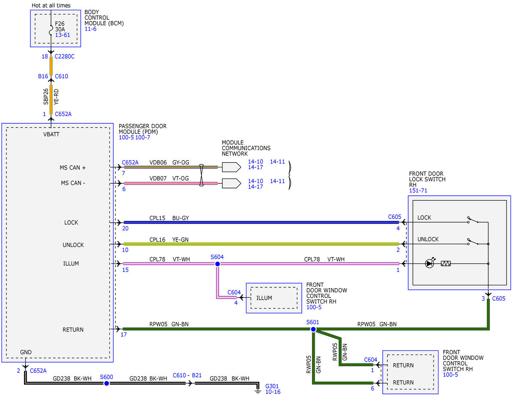The height and width of the screenshot is (397, 514).
Task: Click the resistor symbol beside the LED
Action: click(446, 263)
